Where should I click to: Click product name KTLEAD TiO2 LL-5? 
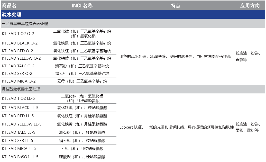coord(18,98)
